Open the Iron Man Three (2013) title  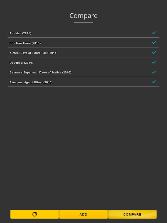(x=25, y=43)
